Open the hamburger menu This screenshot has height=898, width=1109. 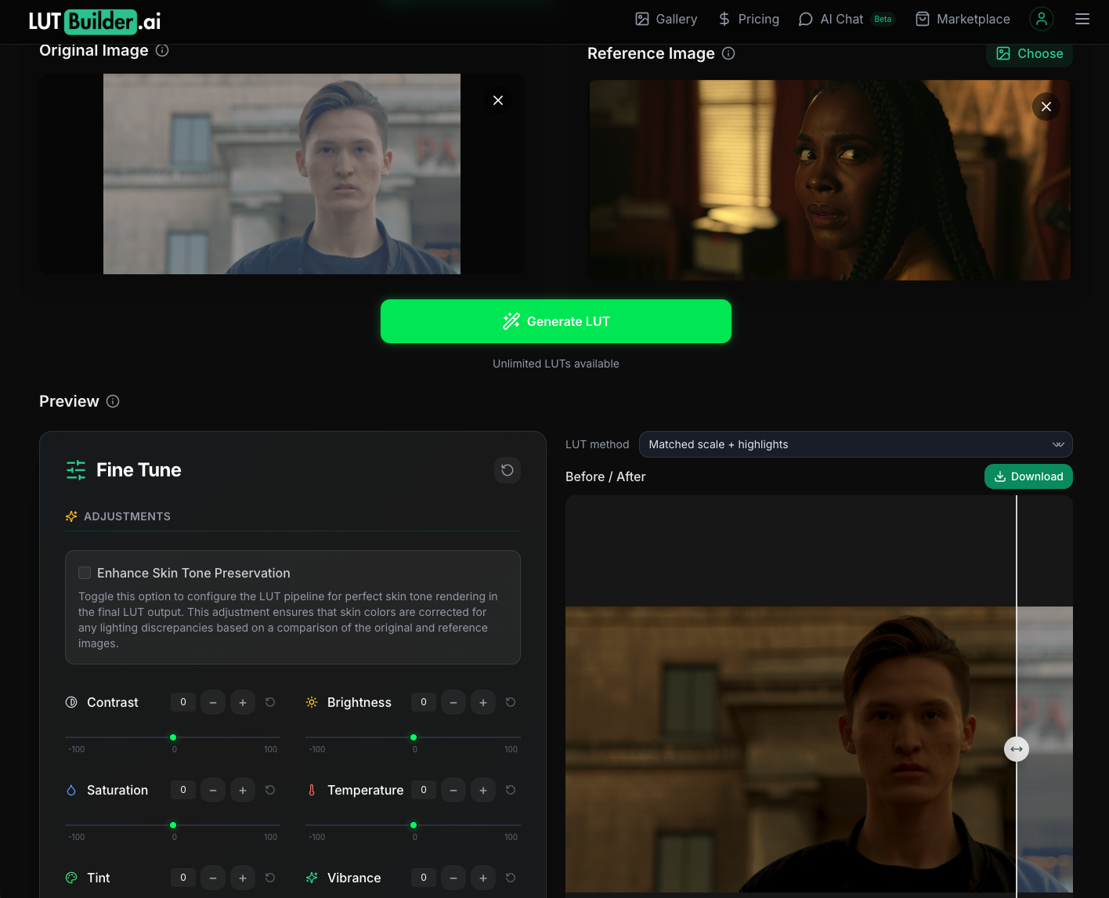coord(1082,19)
